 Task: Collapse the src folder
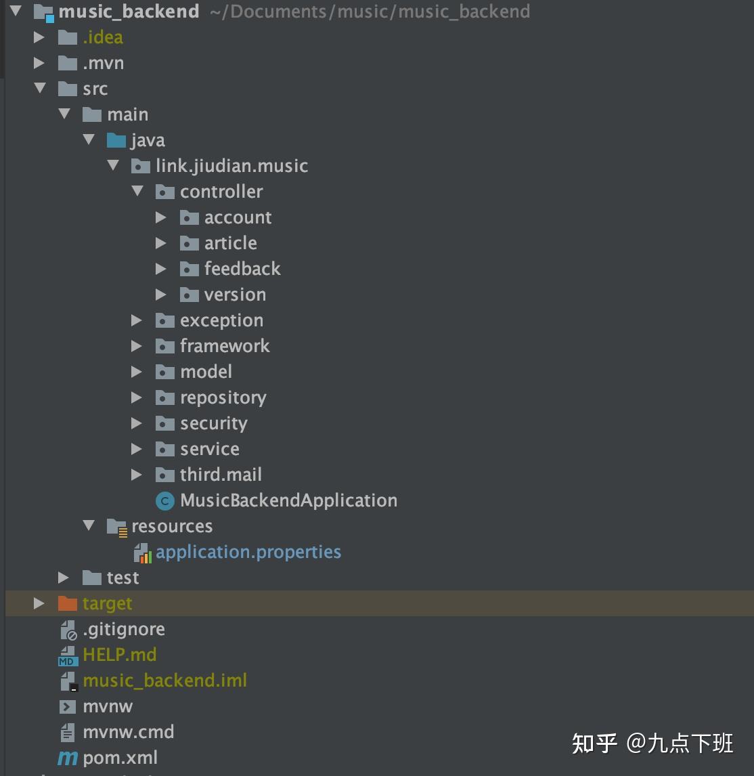40,88
